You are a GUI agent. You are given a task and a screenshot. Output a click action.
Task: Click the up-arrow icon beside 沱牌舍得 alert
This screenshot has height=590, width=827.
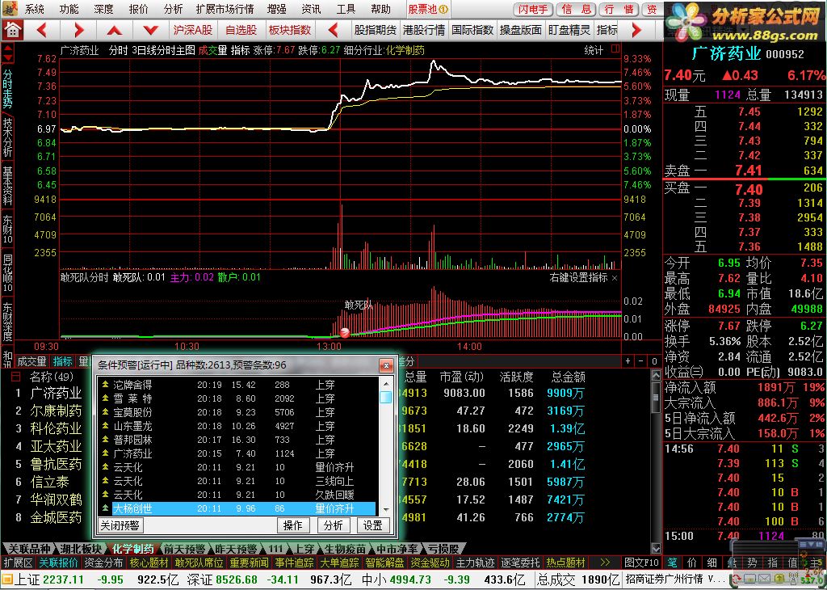click(106, 385)
